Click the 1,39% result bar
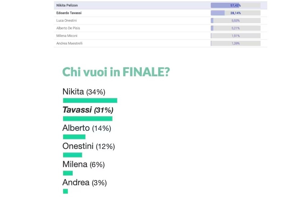Viewport: 303px width, 204px height. point(235,43)
